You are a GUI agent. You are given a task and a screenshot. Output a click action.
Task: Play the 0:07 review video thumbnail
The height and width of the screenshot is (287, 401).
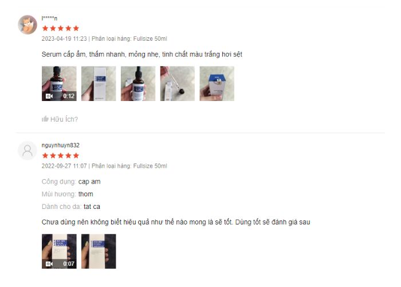tap(59, 251)
